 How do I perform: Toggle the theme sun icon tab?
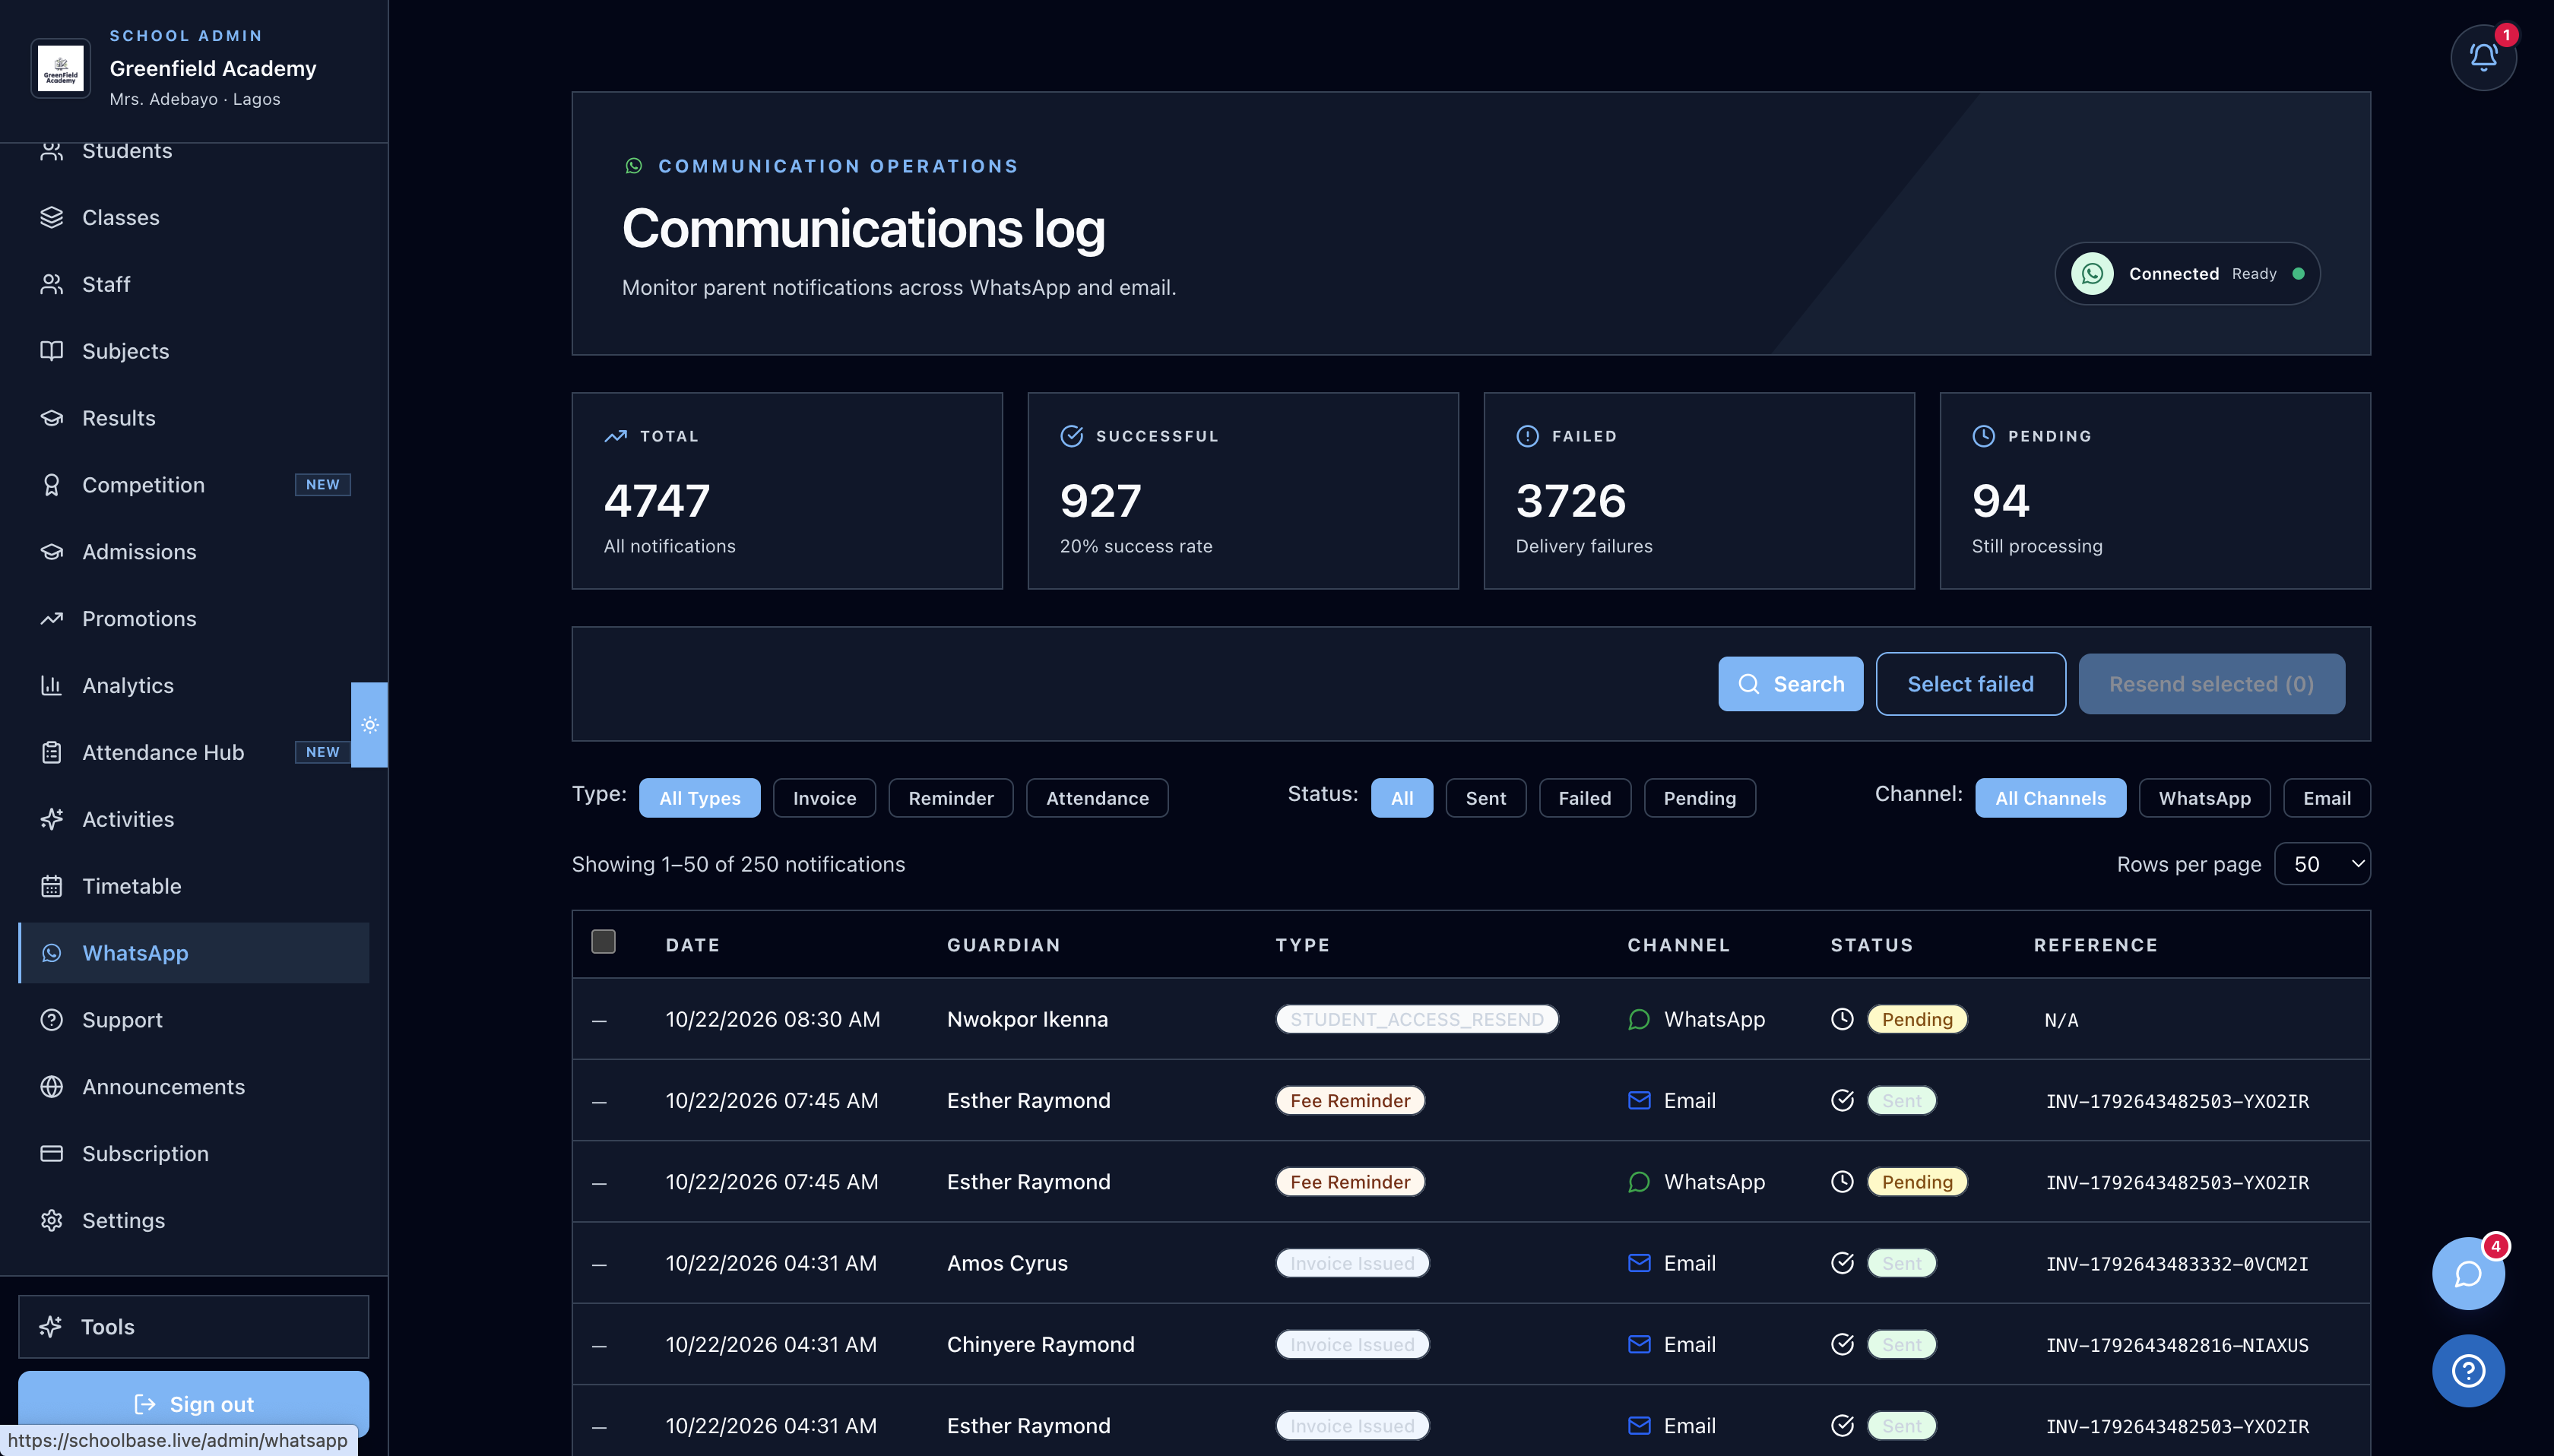(x=370, y=725)
